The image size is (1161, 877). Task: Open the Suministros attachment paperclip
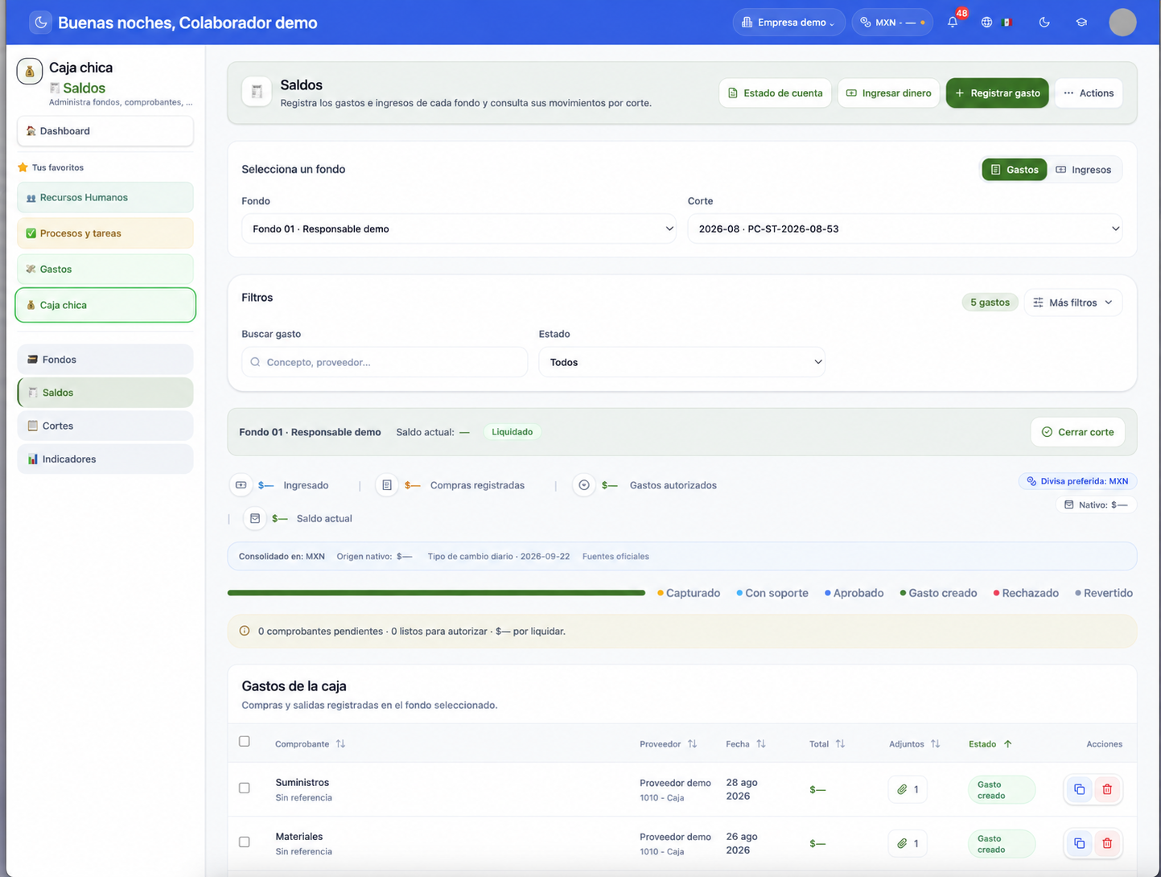pyautogui.click(x=908, y=789)
